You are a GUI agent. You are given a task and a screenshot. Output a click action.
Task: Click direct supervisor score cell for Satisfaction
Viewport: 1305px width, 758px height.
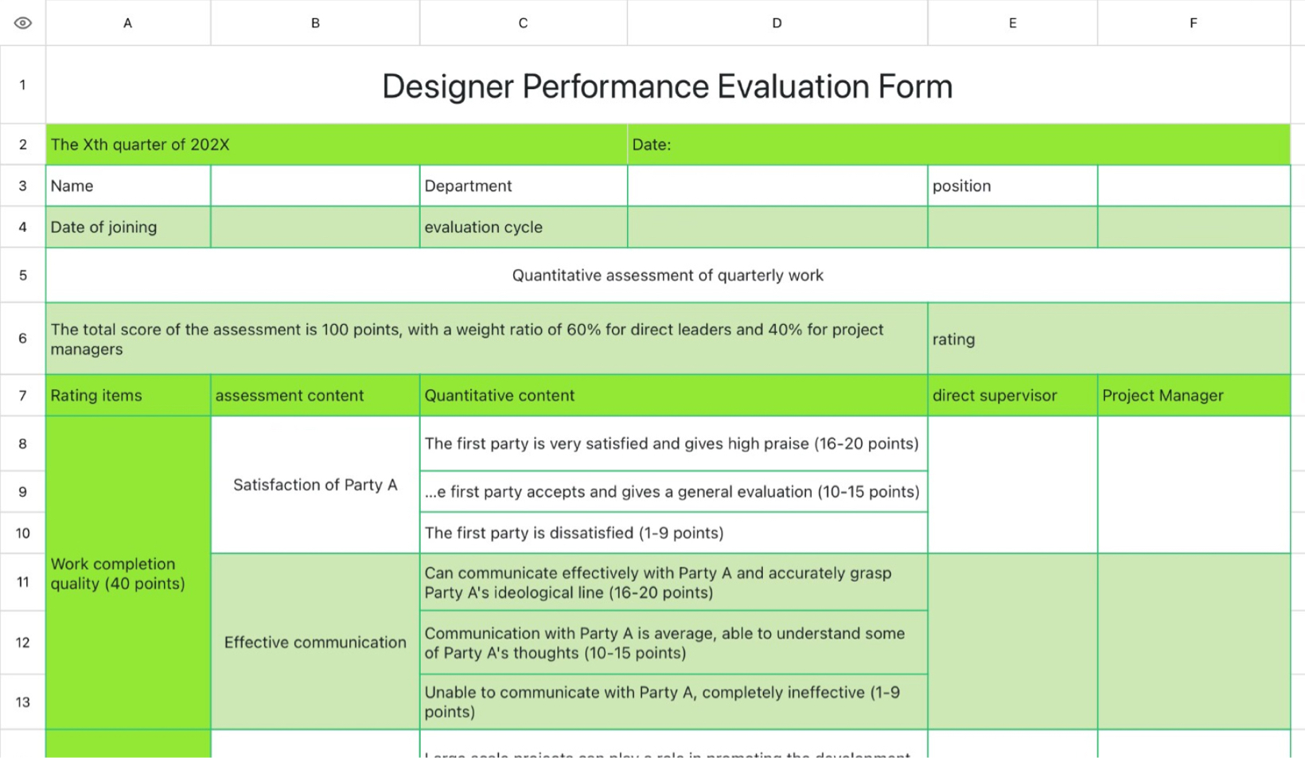(x=1013, y=484)
